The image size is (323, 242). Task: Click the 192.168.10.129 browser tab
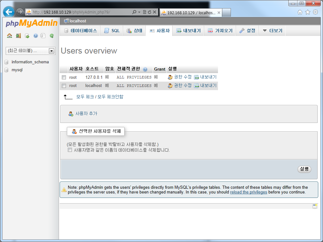191,13
